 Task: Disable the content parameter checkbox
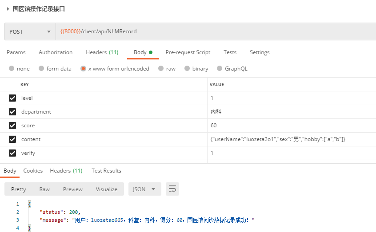[x=12, y=139]
